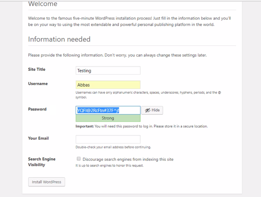Click the crossed-out eye icon on Hide button
Image resolution: width=261 pixels, height=197 pixels.
pyautogui.click(x=147, y=110)
